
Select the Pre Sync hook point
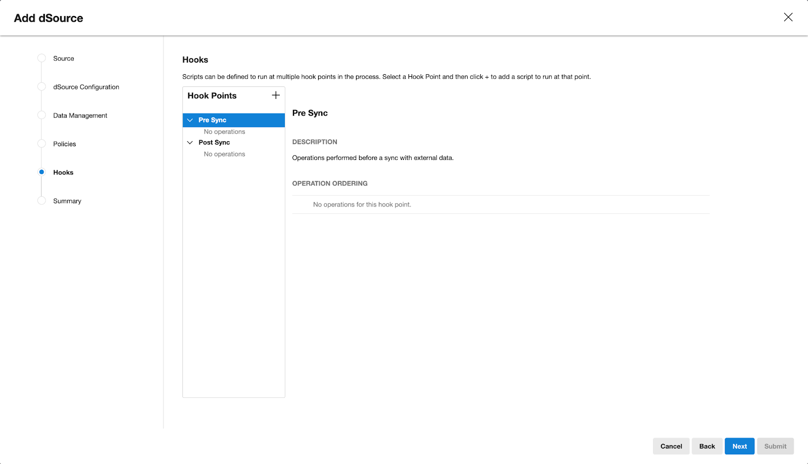213,120
